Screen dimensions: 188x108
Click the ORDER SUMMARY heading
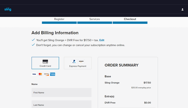tap(122, 65)
